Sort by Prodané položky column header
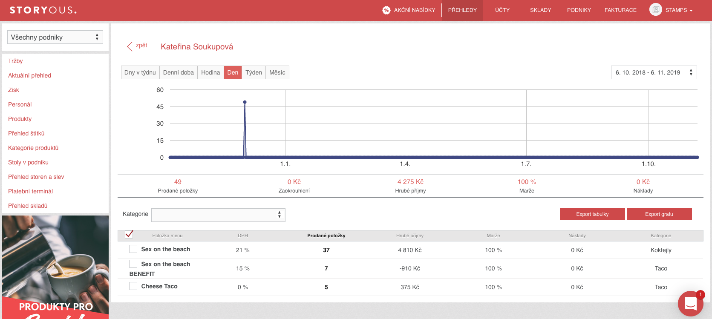This screenshot has width=712, height=319. [326, 236]
